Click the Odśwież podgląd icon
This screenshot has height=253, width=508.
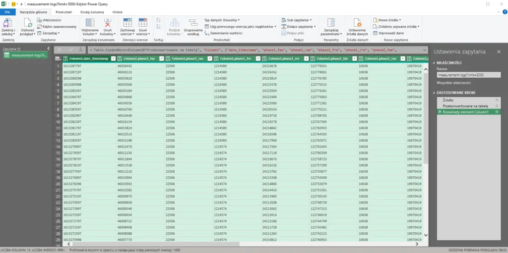click(28, 23)
